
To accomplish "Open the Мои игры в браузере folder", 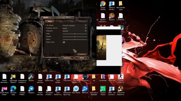I will [94, 91].
